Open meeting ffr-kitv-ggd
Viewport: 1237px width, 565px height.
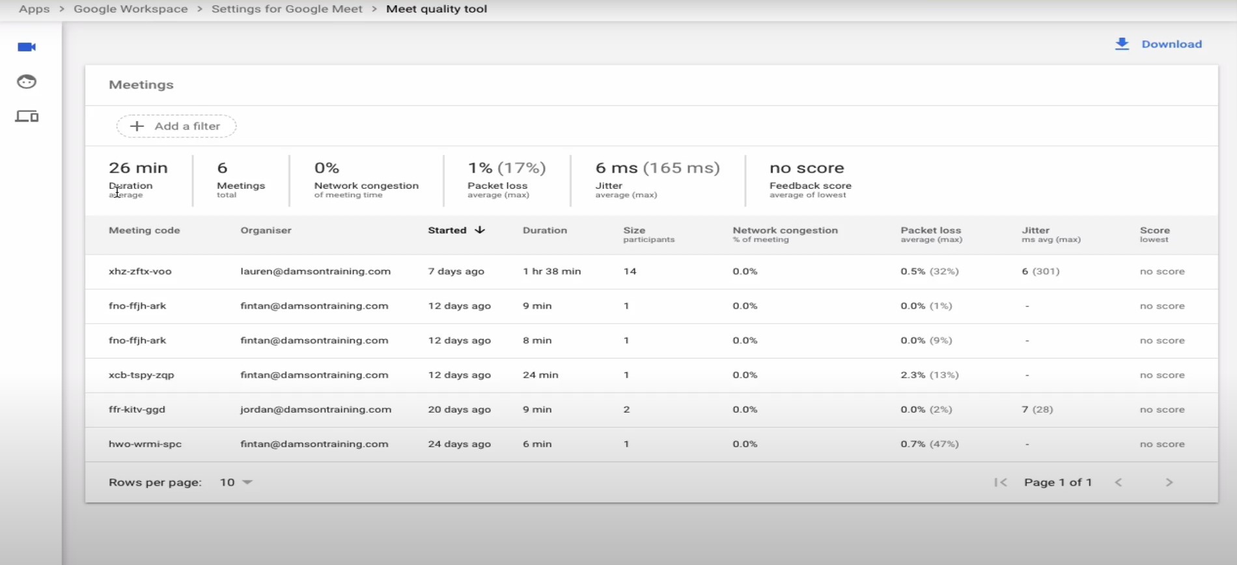(137, 409)
